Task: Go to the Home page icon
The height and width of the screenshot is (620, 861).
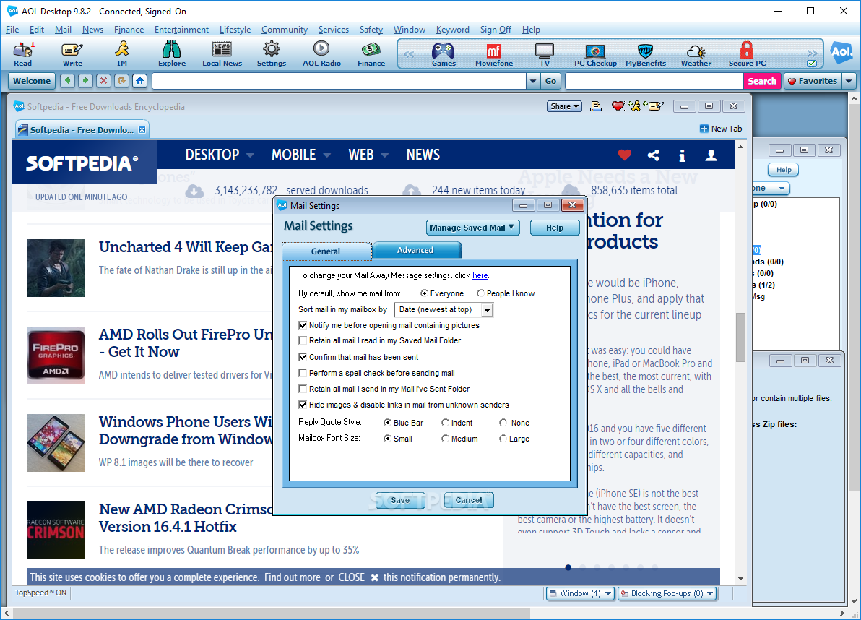Action: [139, 81]
